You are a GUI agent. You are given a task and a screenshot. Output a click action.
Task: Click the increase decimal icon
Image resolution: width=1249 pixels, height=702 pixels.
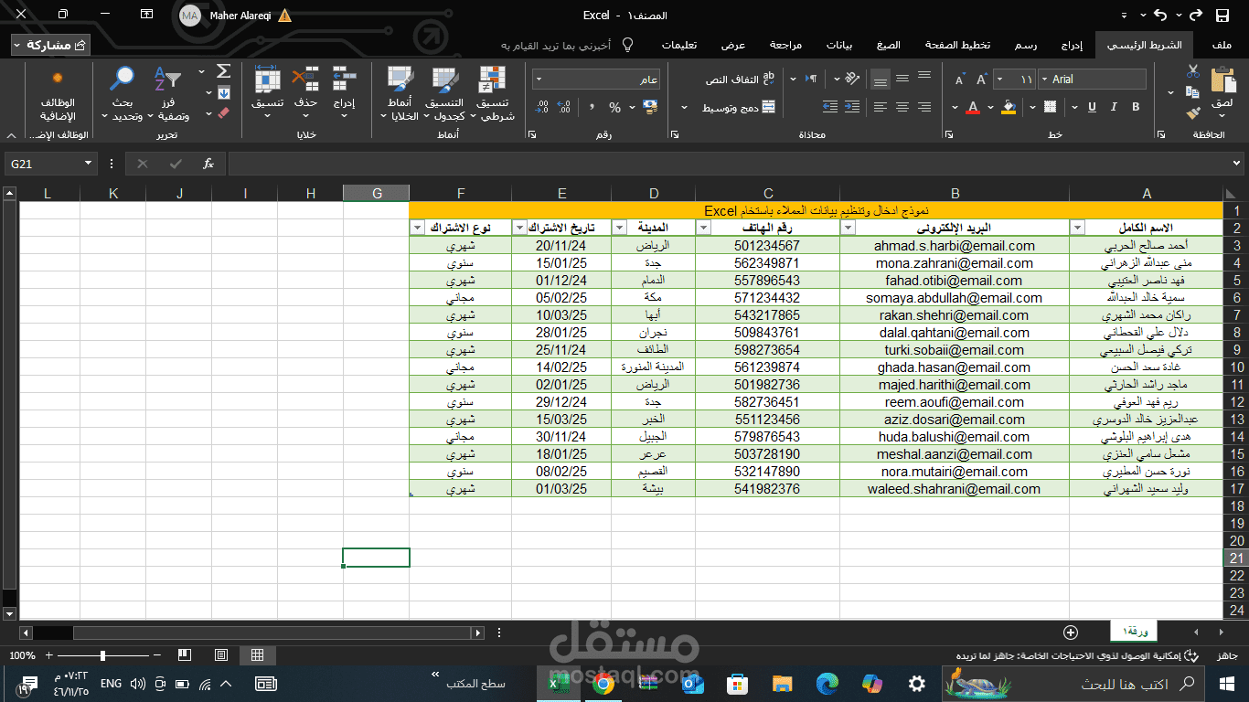[564, 108]
